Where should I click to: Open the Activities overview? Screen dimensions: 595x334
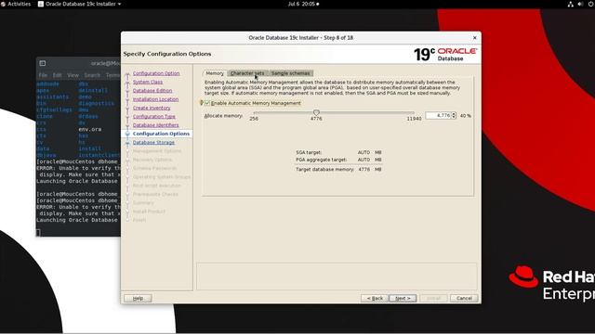point(16,4)
